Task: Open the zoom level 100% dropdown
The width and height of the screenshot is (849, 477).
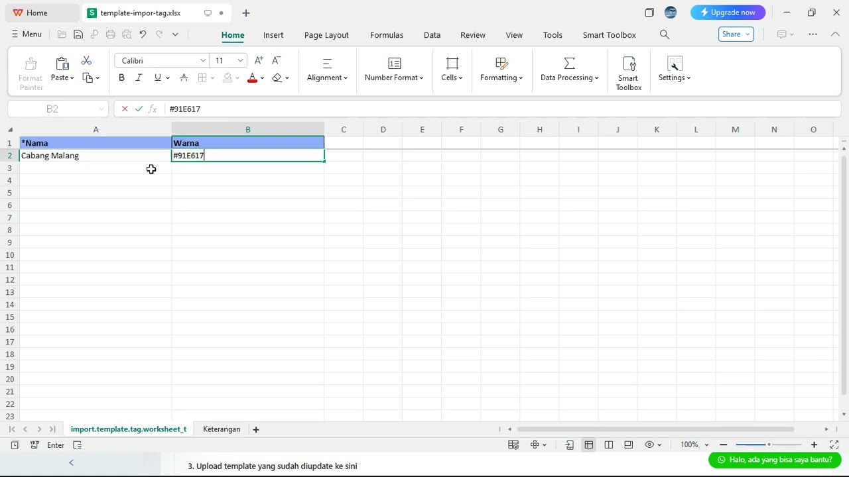Action: (x=706, y=445)
